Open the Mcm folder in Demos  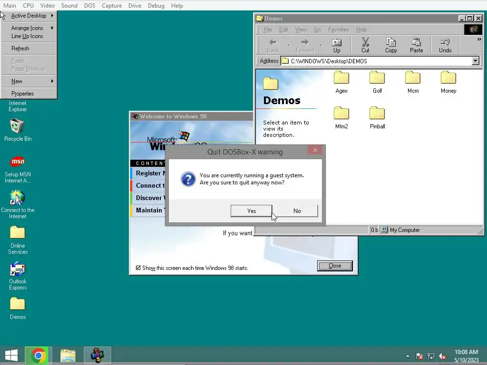(413, 82)
